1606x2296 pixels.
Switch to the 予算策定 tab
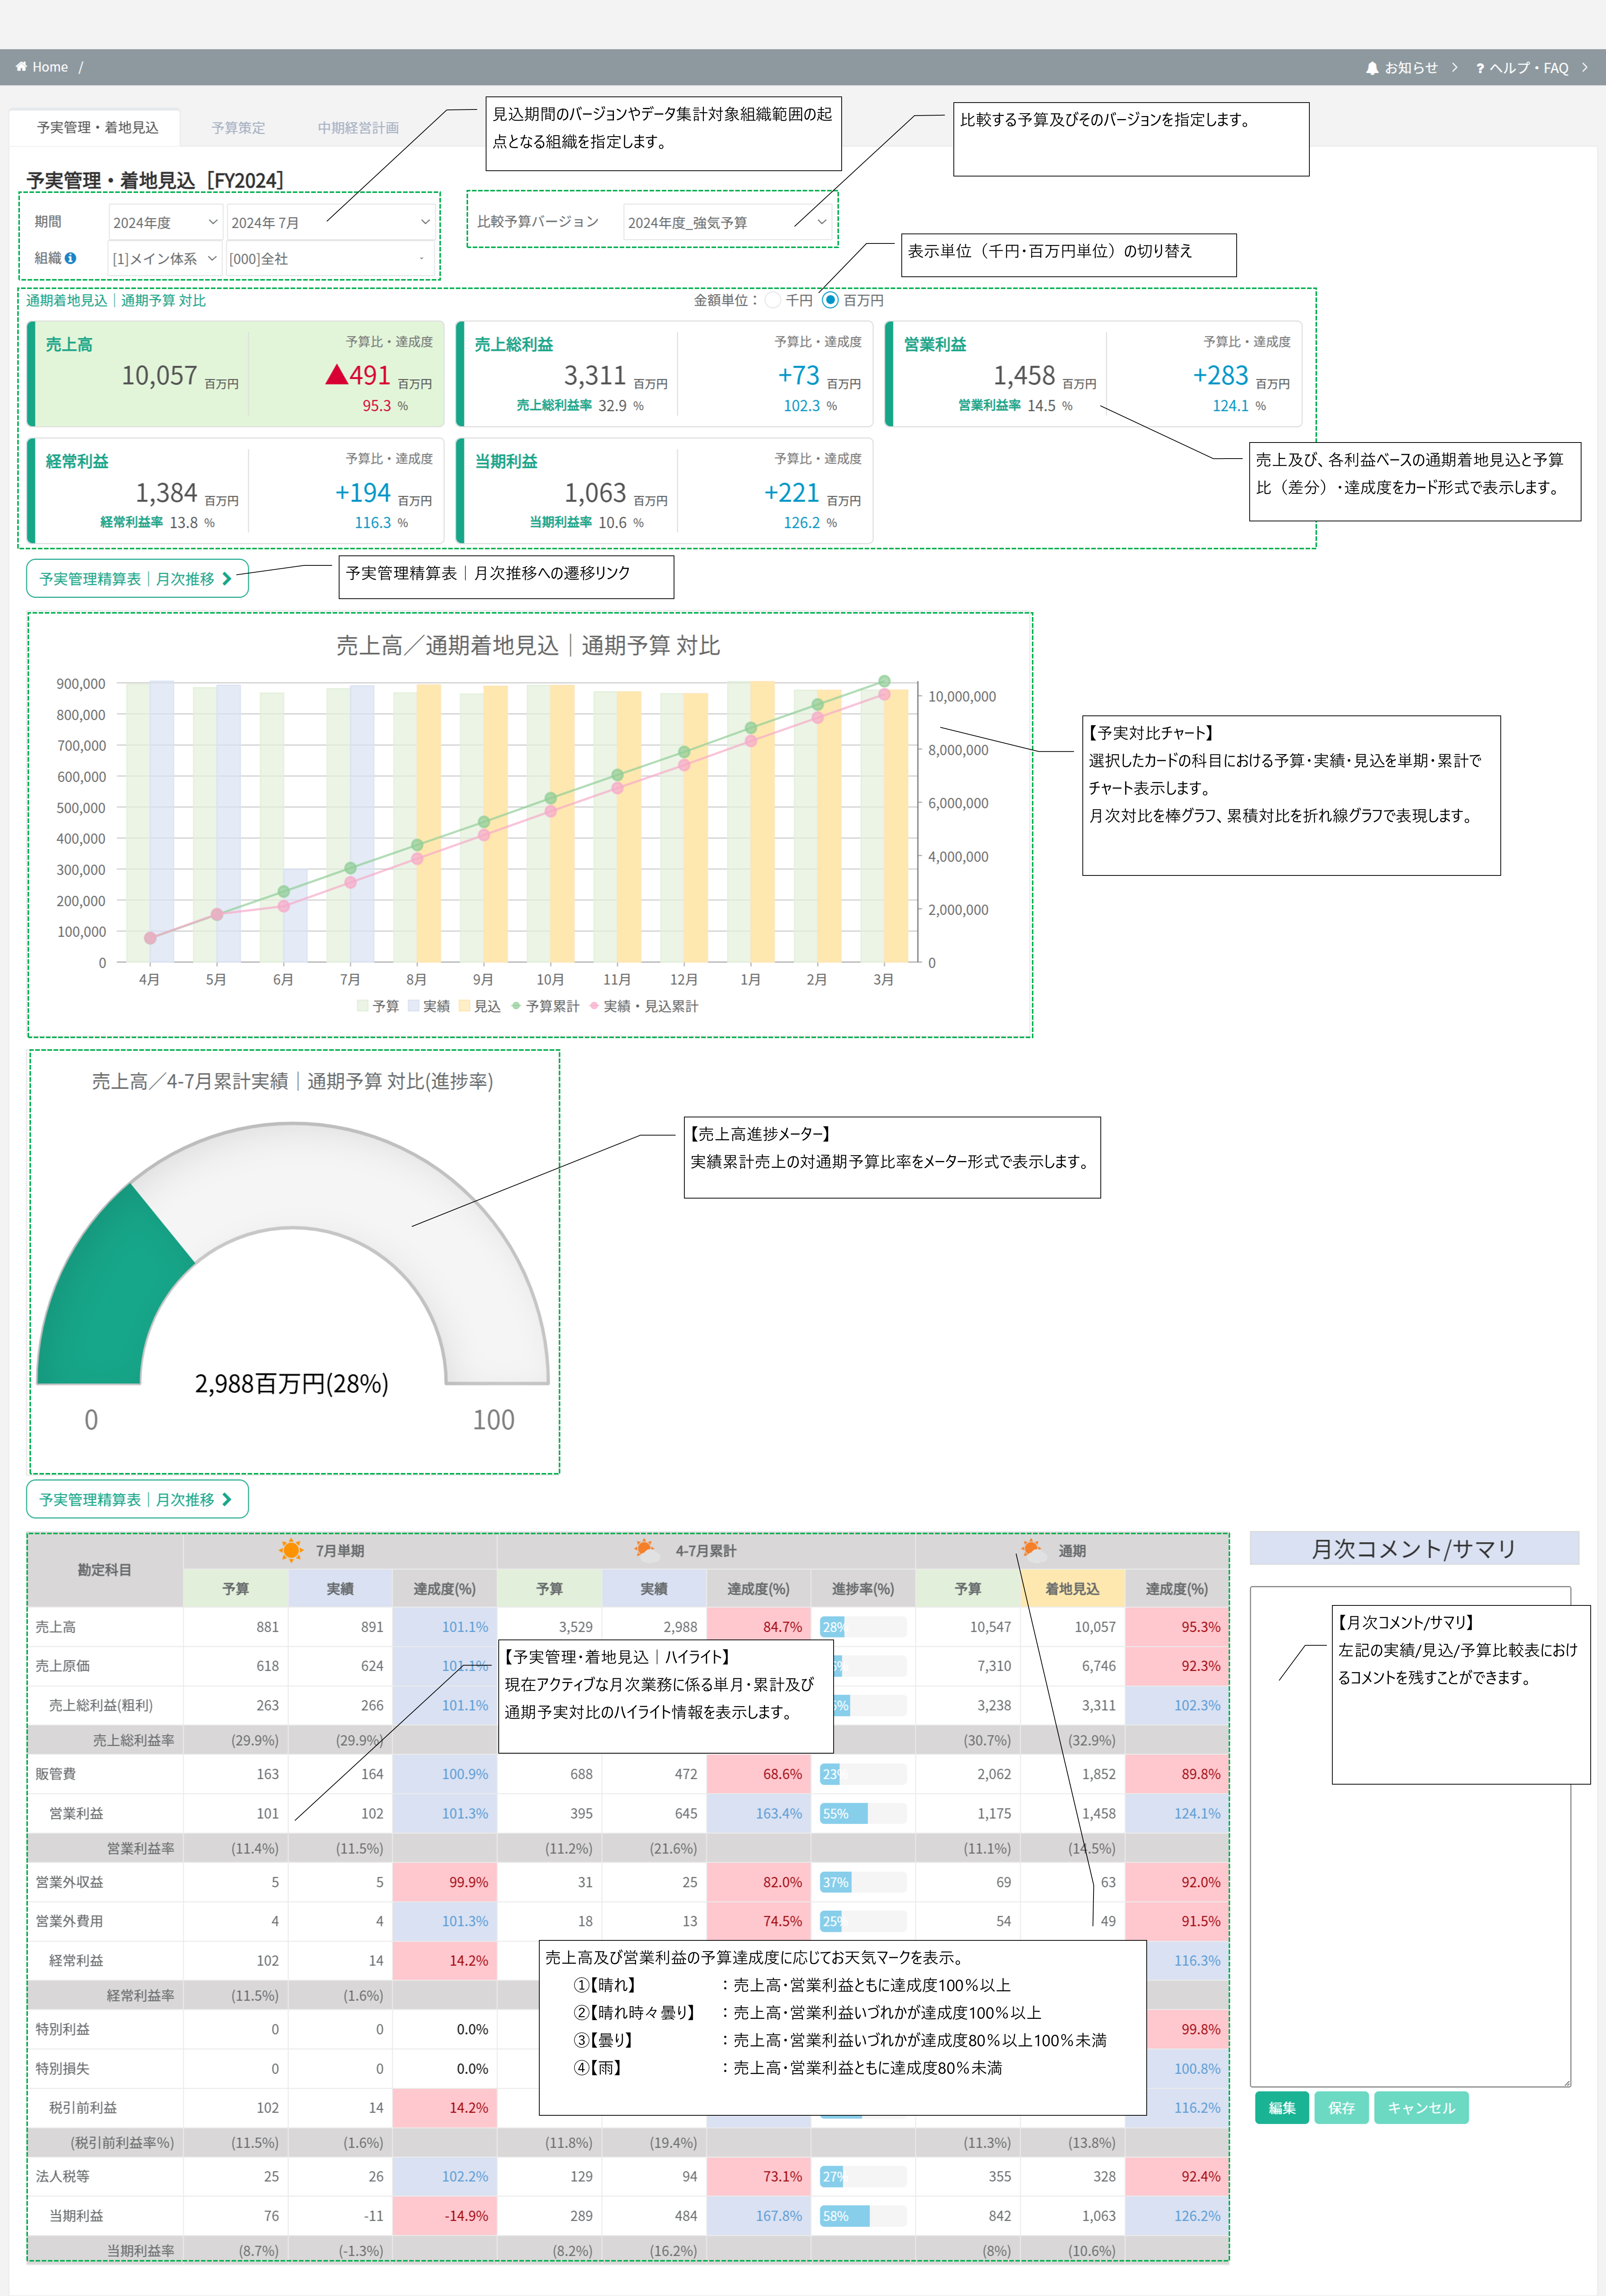[x=238, y=128]
